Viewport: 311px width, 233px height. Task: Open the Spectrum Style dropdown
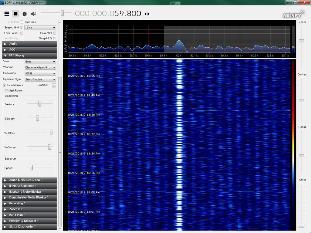pyautogui.click(x=40, y=79)
